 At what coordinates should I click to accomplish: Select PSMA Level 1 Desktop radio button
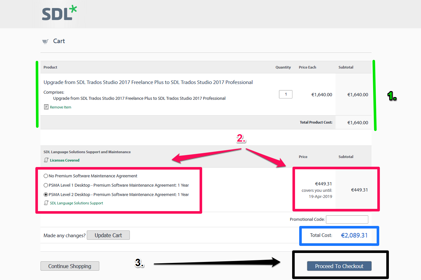[x=46, y=185]
